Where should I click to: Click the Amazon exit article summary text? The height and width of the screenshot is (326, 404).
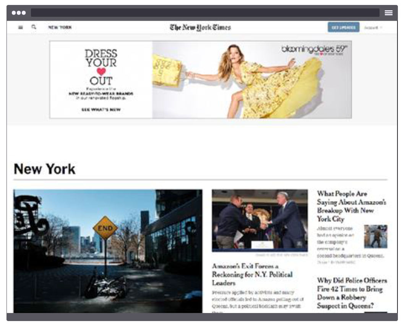258,301
